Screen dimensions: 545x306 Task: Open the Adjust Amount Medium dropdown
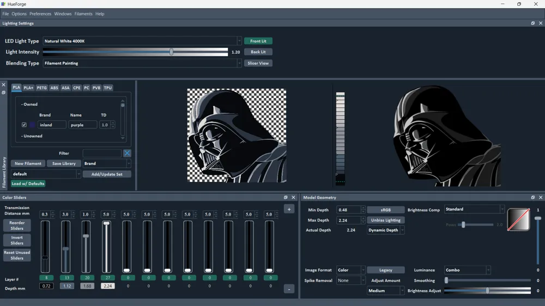386,291
